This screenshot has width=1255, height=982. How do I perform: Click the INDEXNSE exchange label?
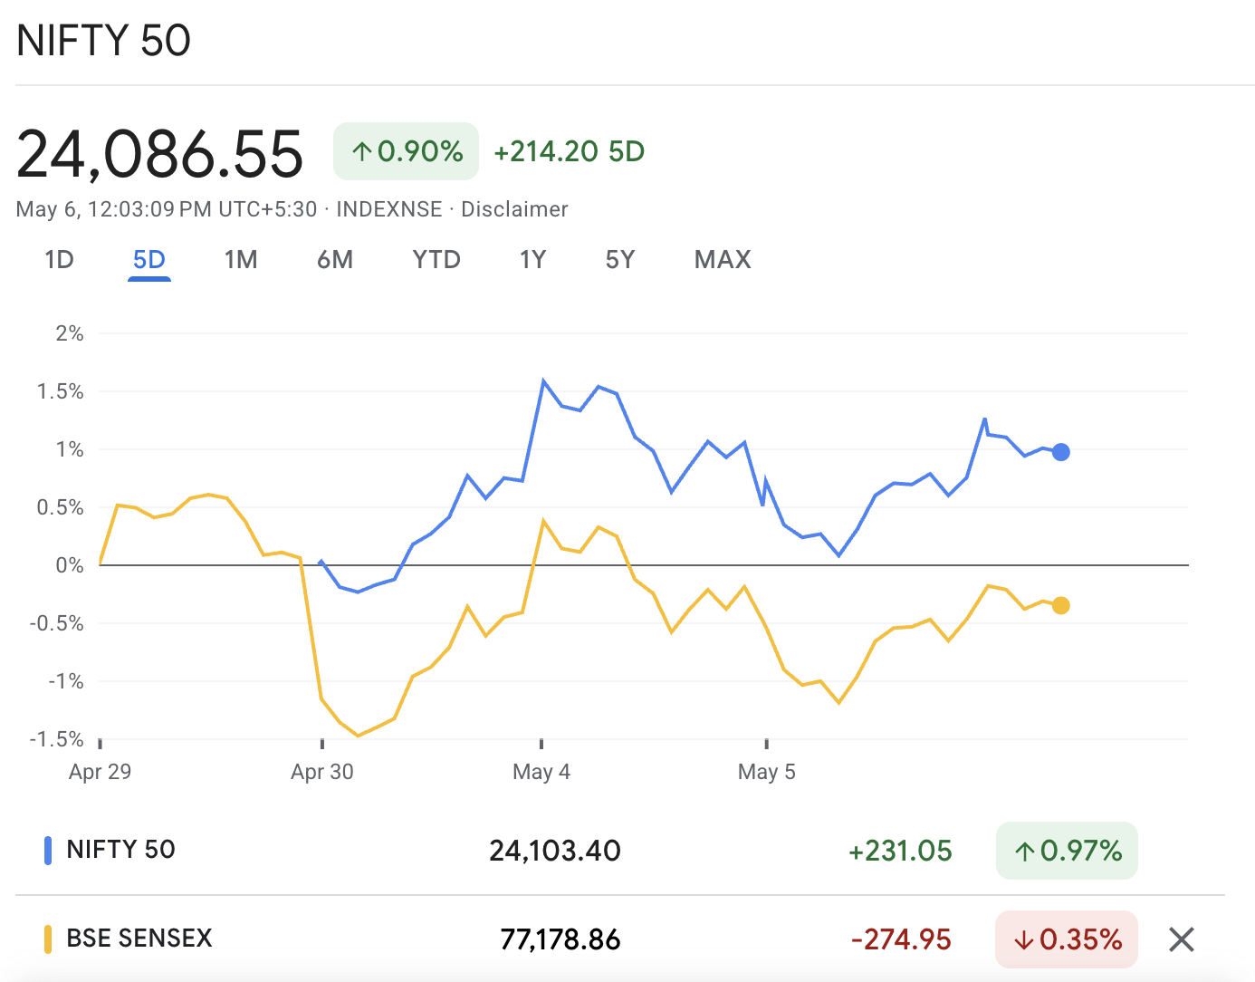point(389,209)
